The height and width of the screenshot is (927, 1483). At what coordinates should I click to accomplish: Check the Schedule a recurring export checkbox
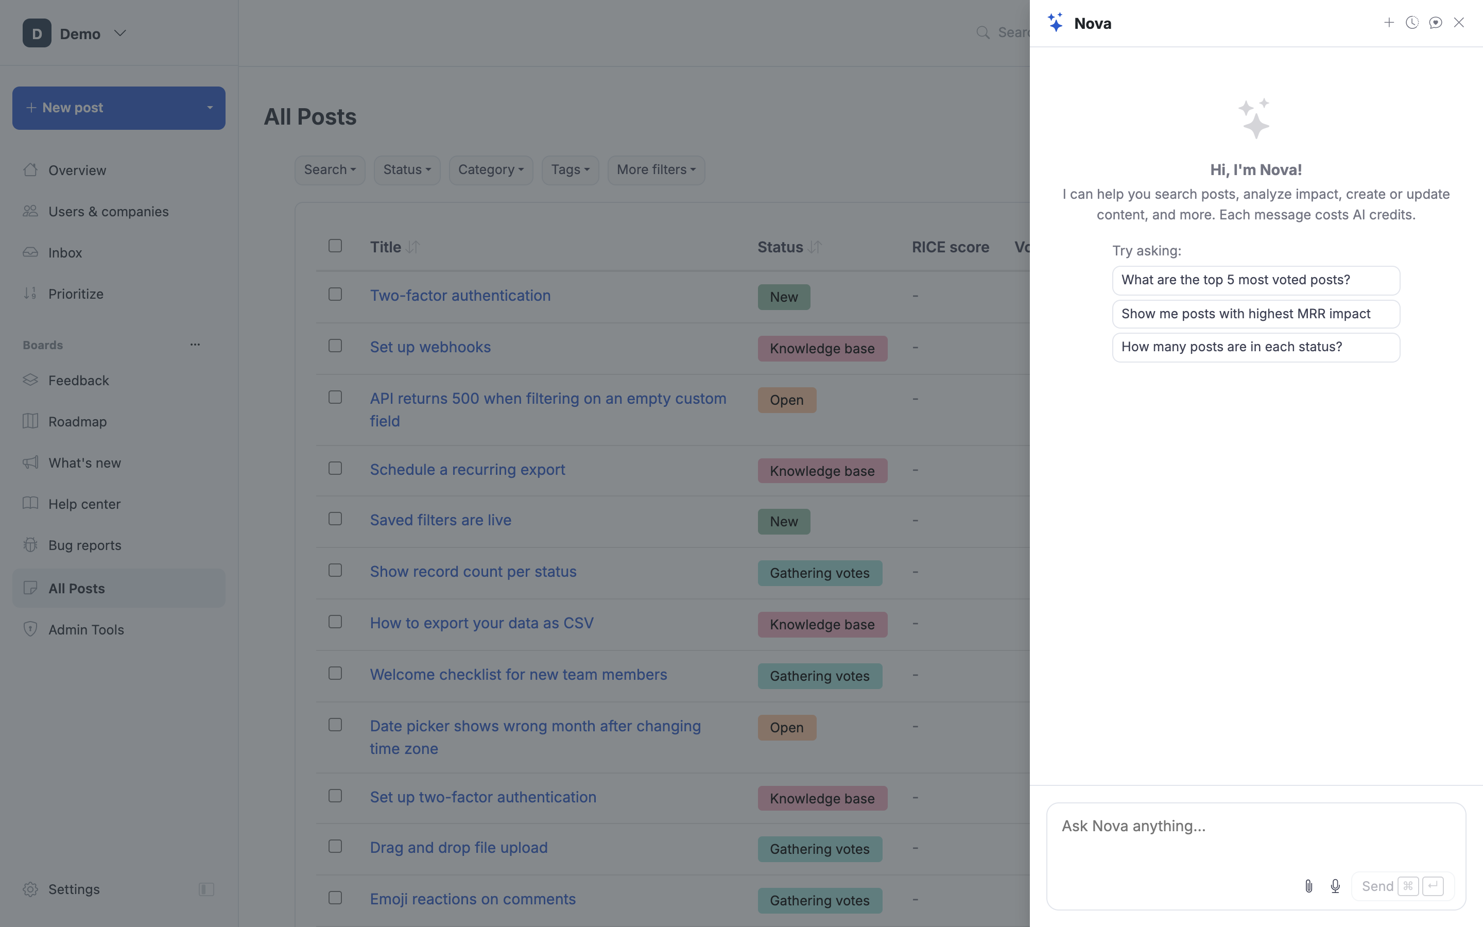point(335,469)
